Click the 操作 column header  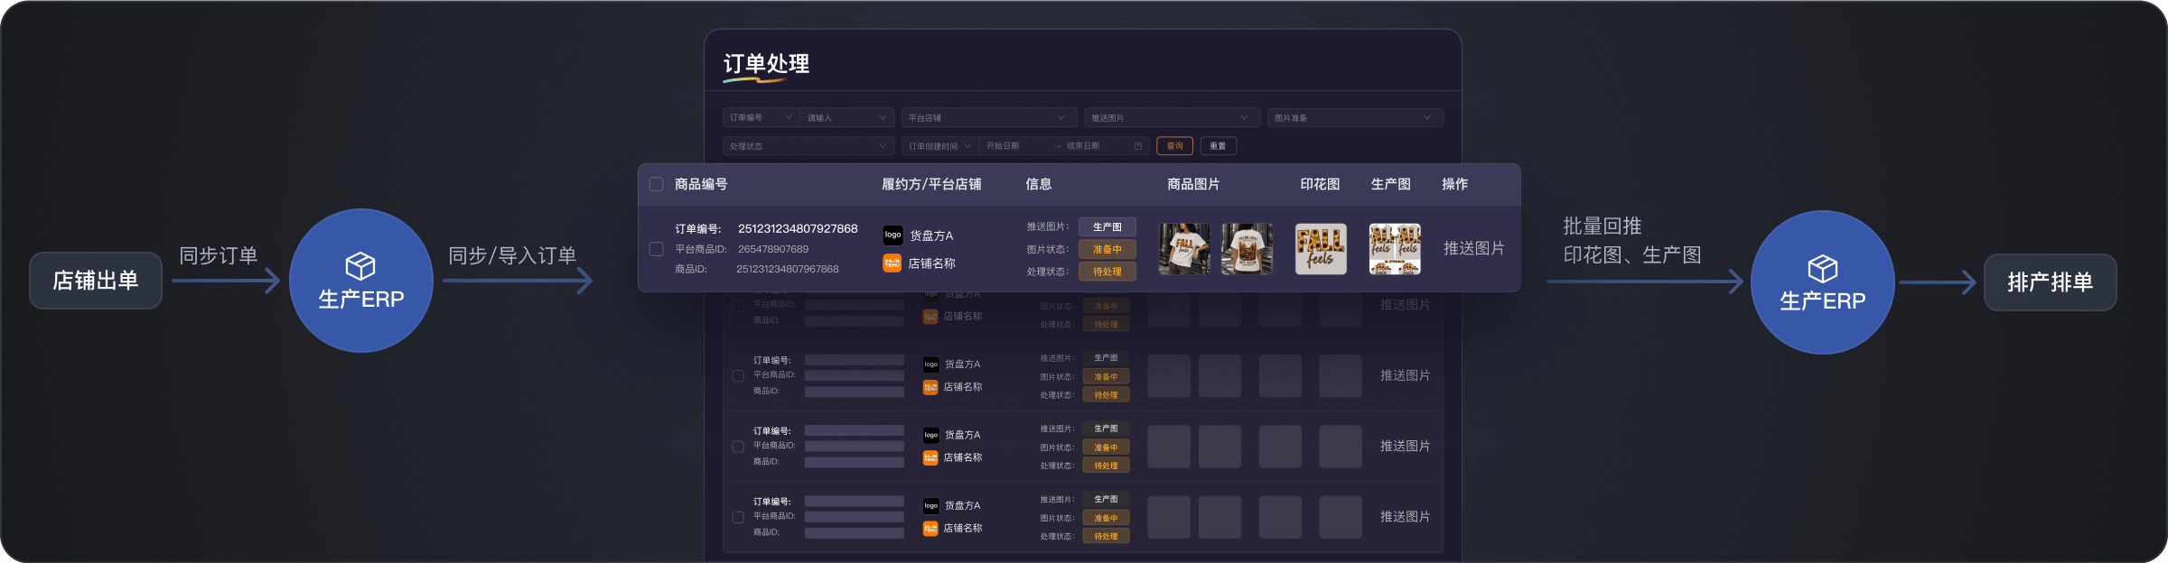tap(1454, 184)
